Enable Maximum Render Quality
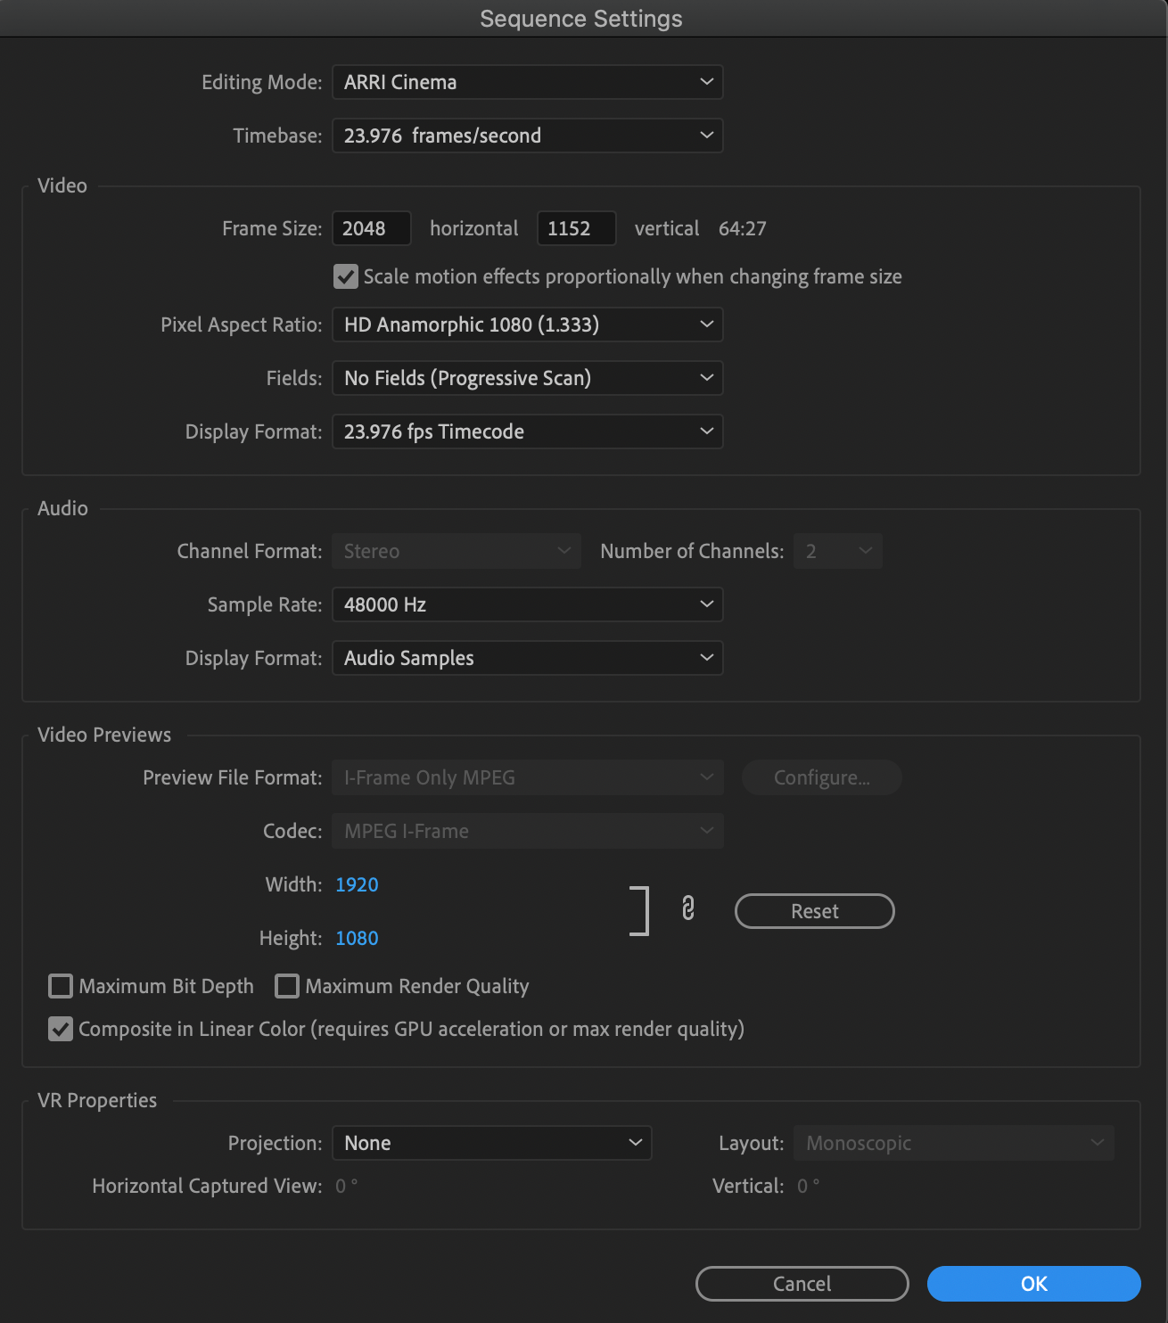Viewport: 1168px width, 1323px height. tap(286, 986)
